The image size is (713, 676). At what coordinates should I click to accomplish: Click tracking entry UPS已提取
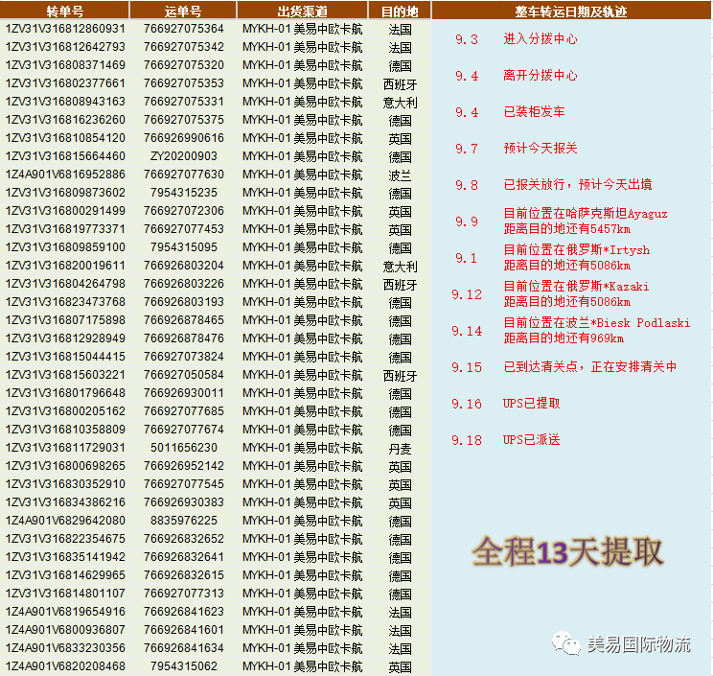tap(531, 403)
